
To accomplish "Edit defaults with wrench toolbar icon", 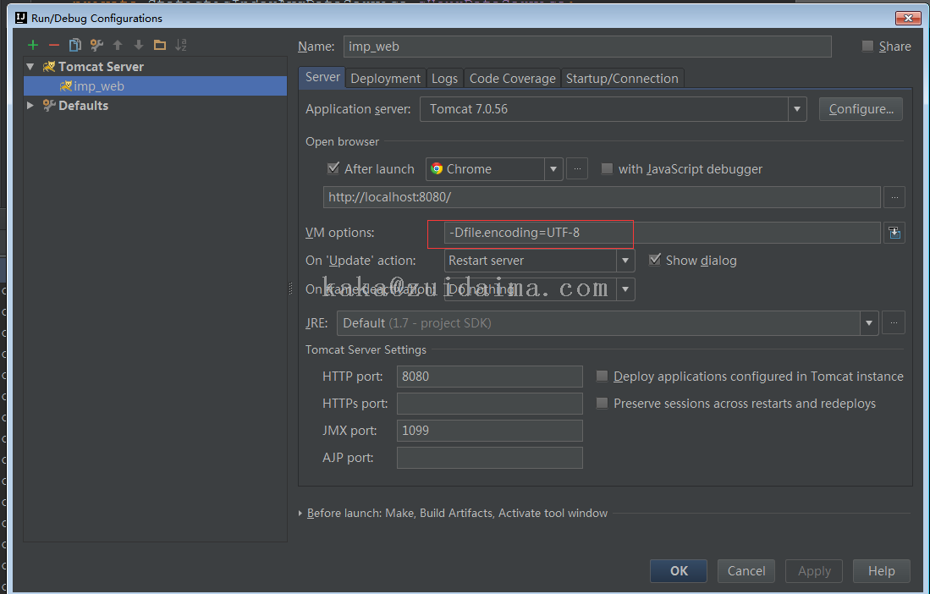I will pos(96,45).
